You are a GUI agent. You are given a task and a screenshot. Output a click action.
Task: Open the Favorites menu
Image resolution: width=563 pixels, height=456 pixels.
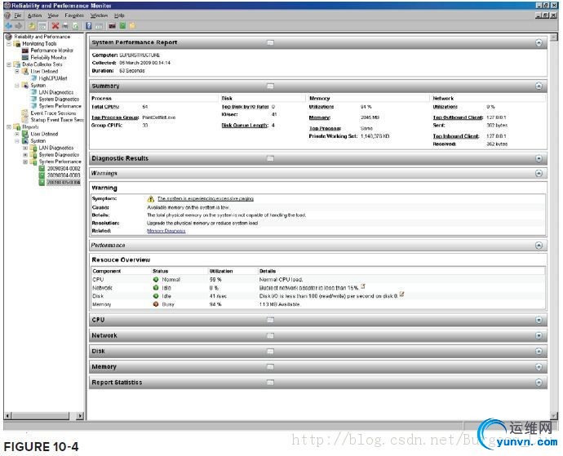[73, 15]
